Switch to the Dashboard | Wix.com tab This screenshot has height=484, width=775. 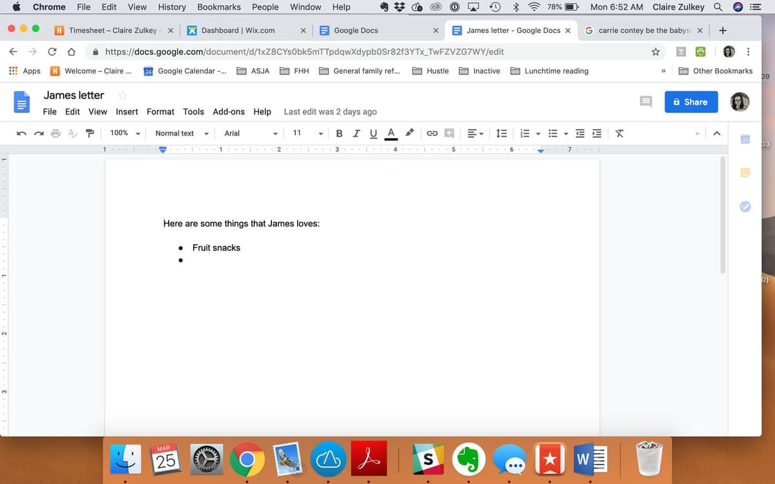coord(238,30)
